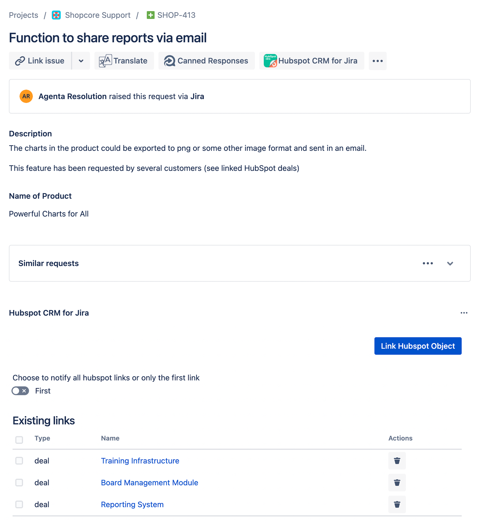483x526 pixels.
Task: Click the Type column header
Action: [x=42, y=438]
